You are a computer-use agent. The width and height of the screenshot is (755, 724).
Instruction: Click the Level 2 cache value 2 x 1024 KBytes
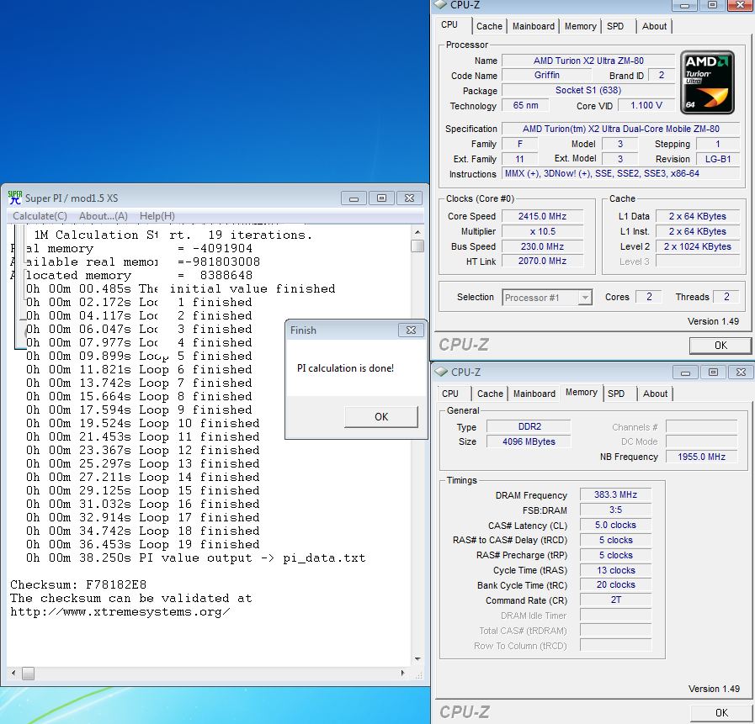tap(697, 246)
